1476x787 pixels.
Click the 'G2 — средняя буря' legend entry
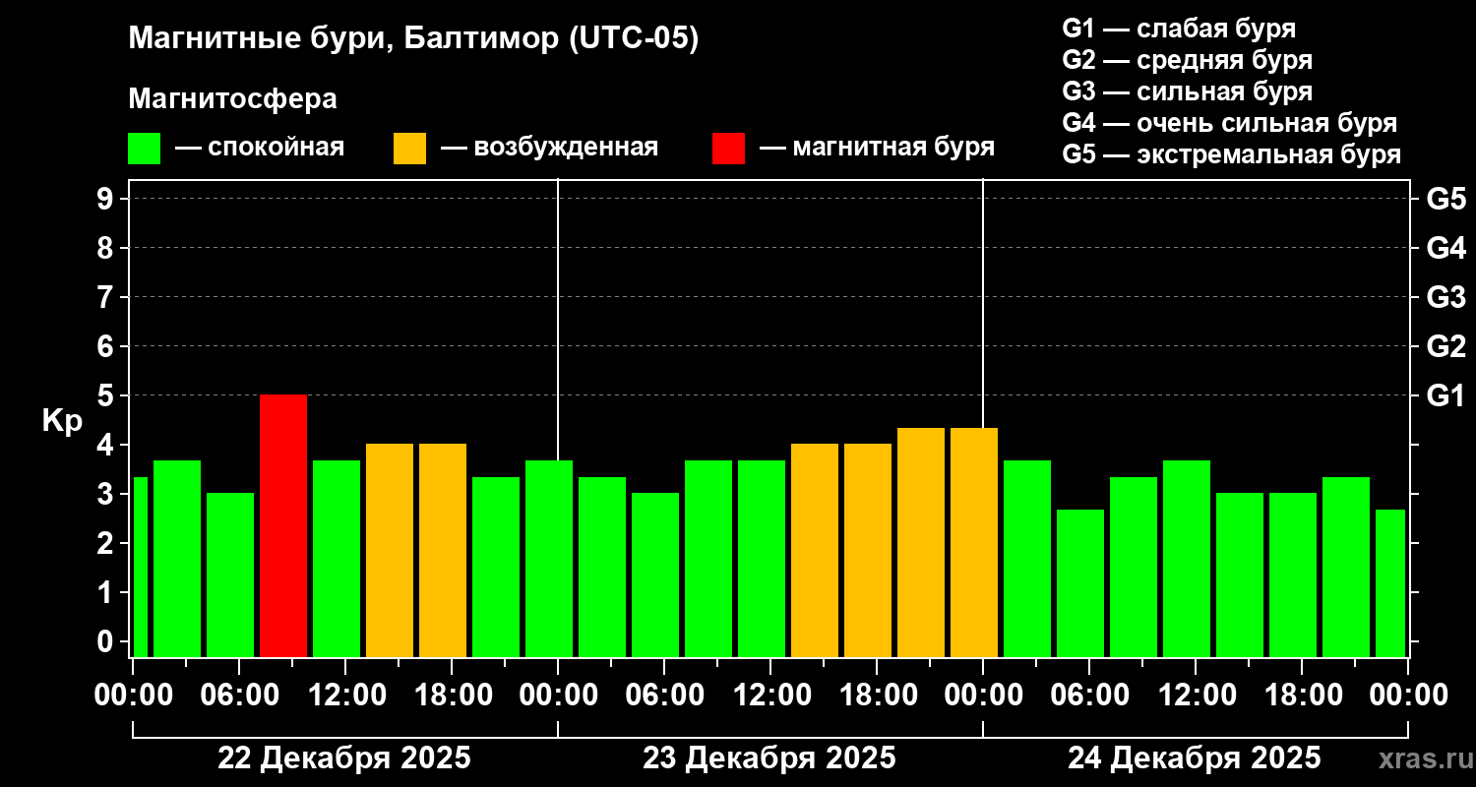[1187, 60]
